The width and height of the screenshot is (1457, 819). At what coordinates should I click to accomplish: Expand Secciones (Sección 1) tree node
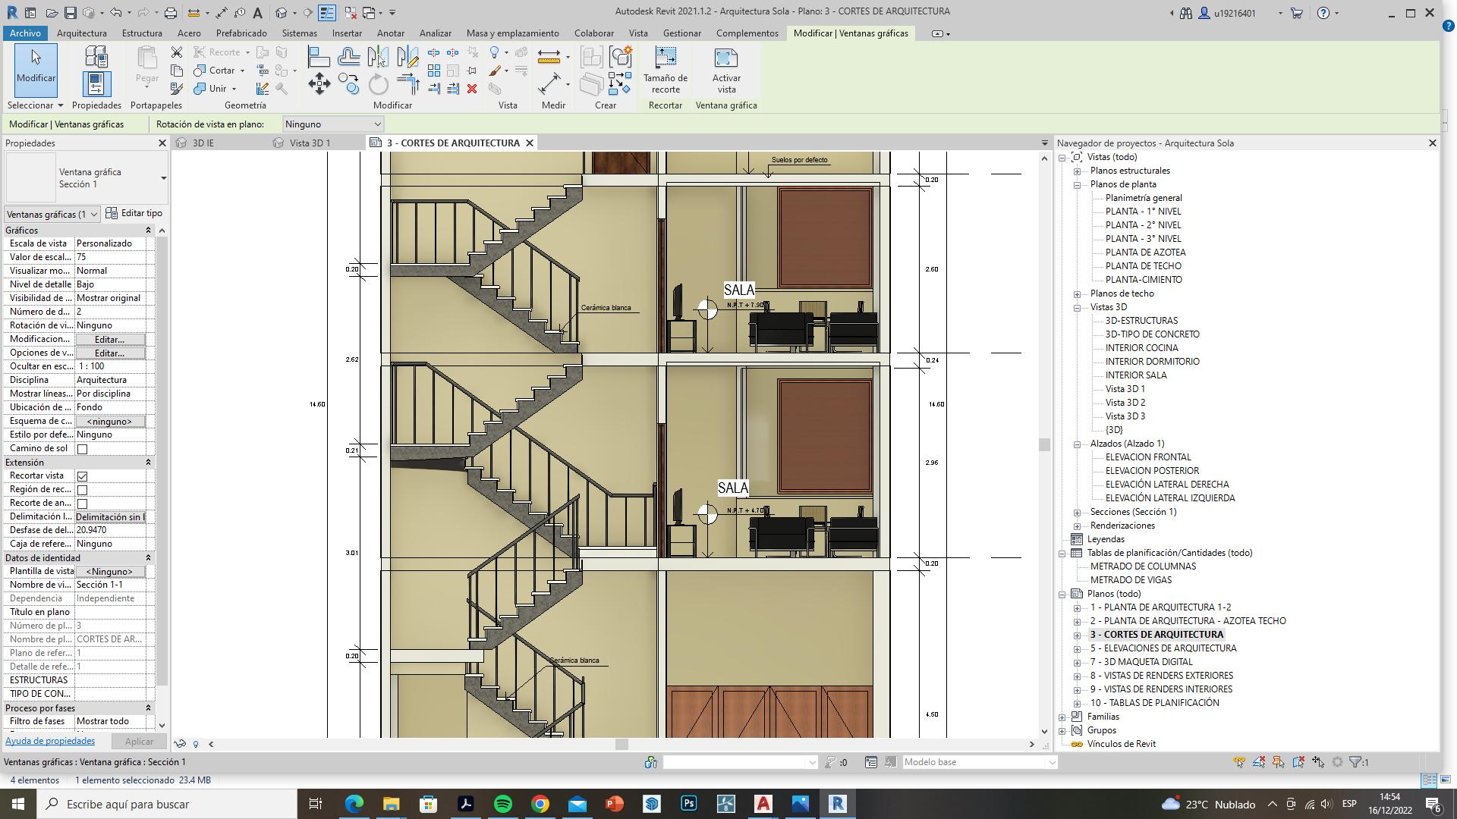[x=1077, y=512]
